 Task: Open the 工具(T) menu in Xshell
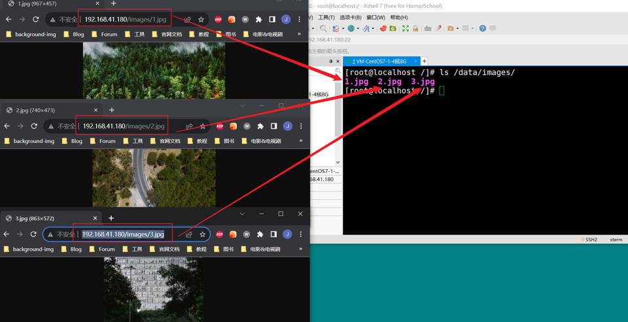click(326, 18)
